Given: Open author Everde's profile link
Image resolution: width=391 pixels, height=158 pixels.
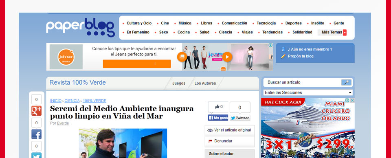Looking at the screenshot, I should coord(63,123).
